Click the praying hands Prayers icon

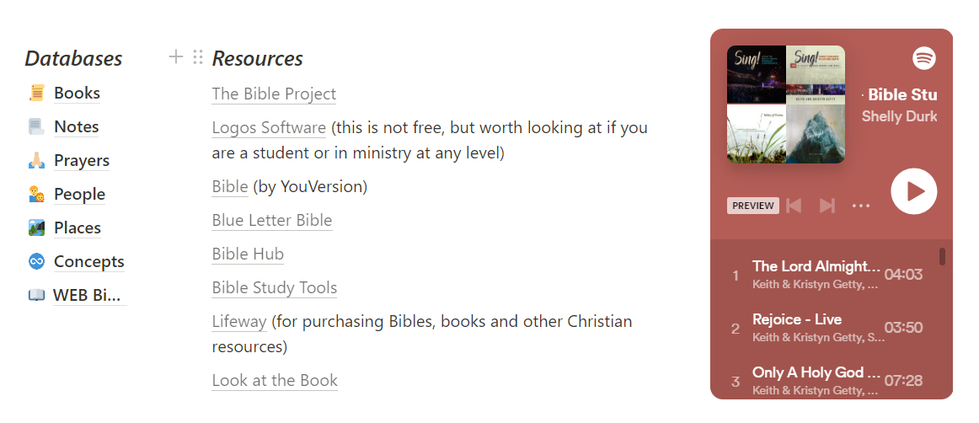[37, 161]
